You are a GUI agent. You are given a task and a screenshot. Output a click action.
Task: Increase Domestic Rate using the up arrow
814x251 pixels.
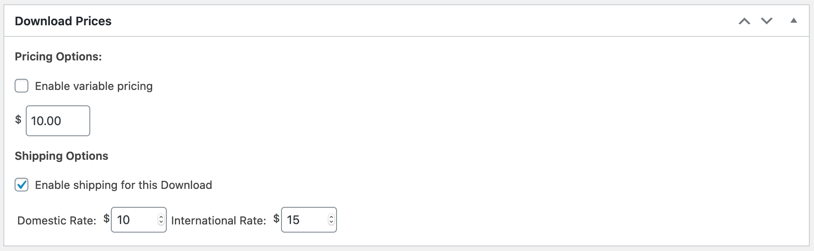point(161,217)
